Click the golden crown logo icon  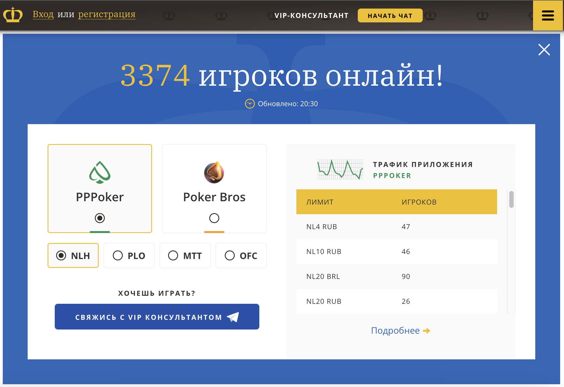(x=13, y=15)
